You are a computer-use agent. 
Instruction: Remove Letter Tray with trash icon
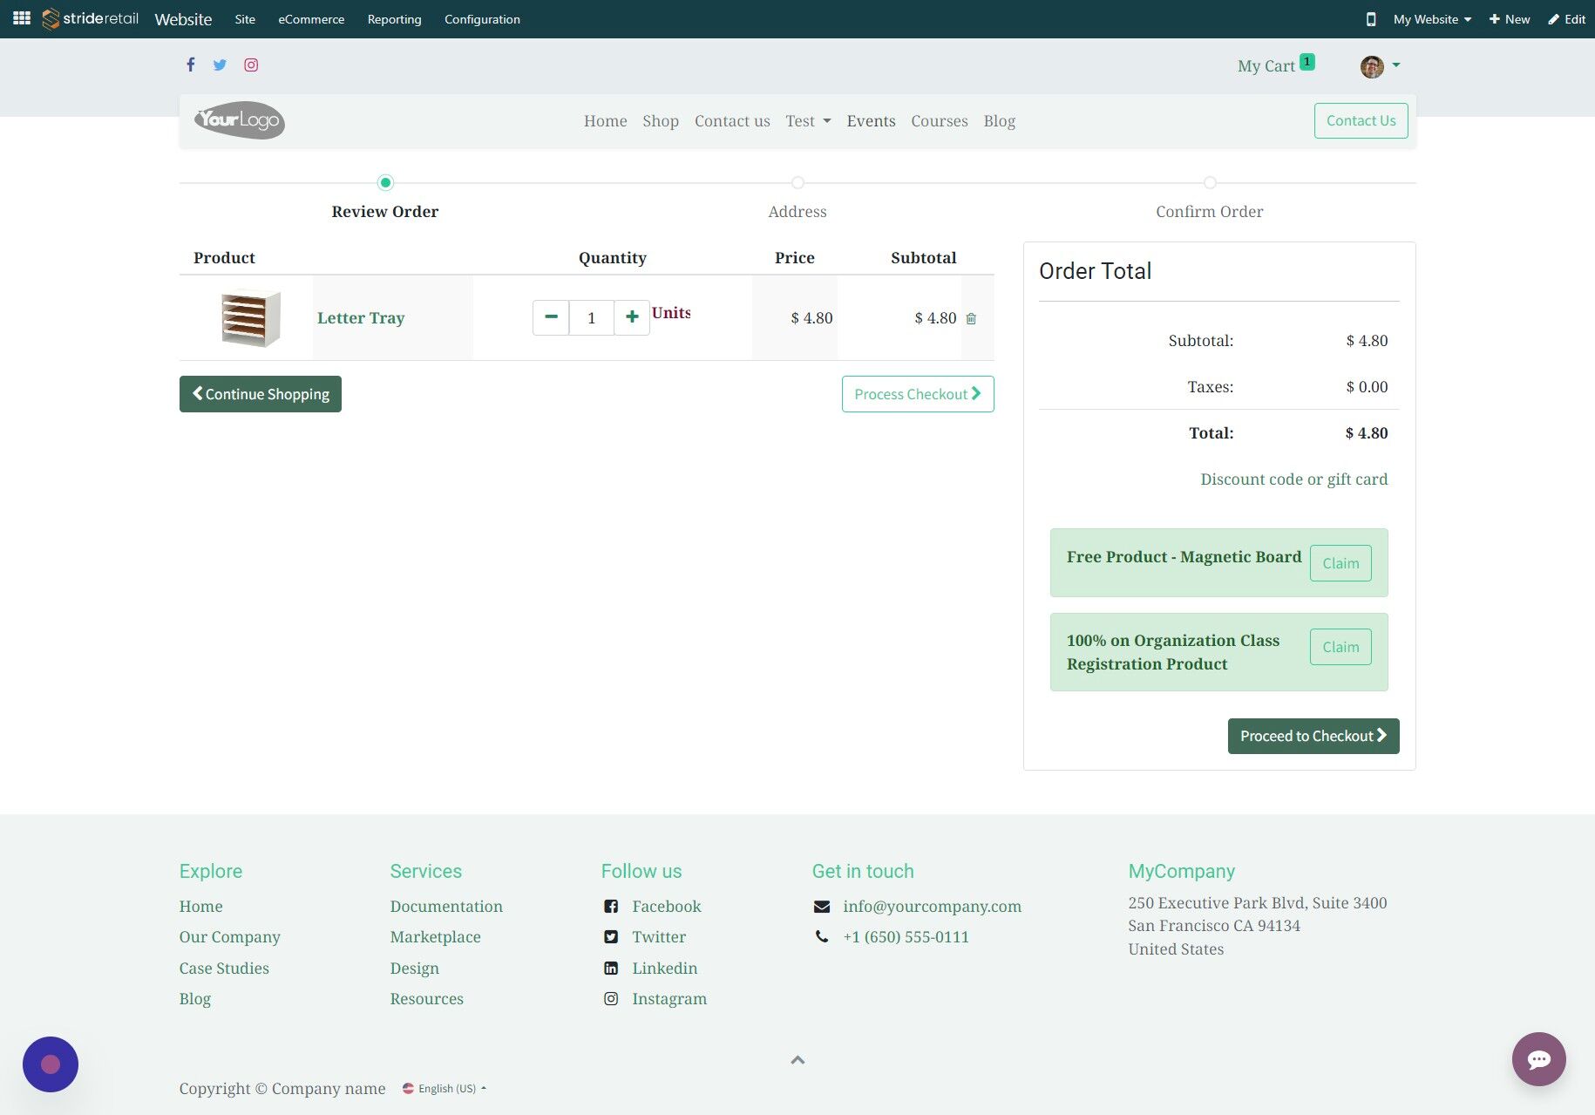971,318
